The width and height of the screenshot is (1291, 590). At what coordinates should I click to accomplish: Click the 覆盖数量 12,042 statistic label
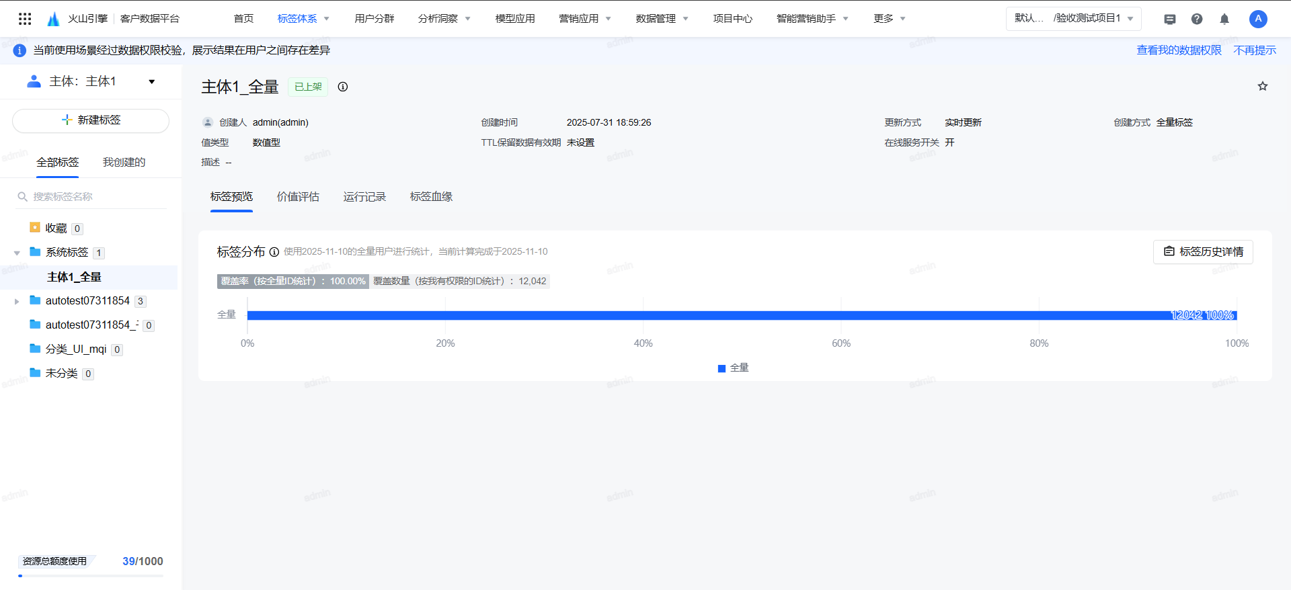pos(460,281)
